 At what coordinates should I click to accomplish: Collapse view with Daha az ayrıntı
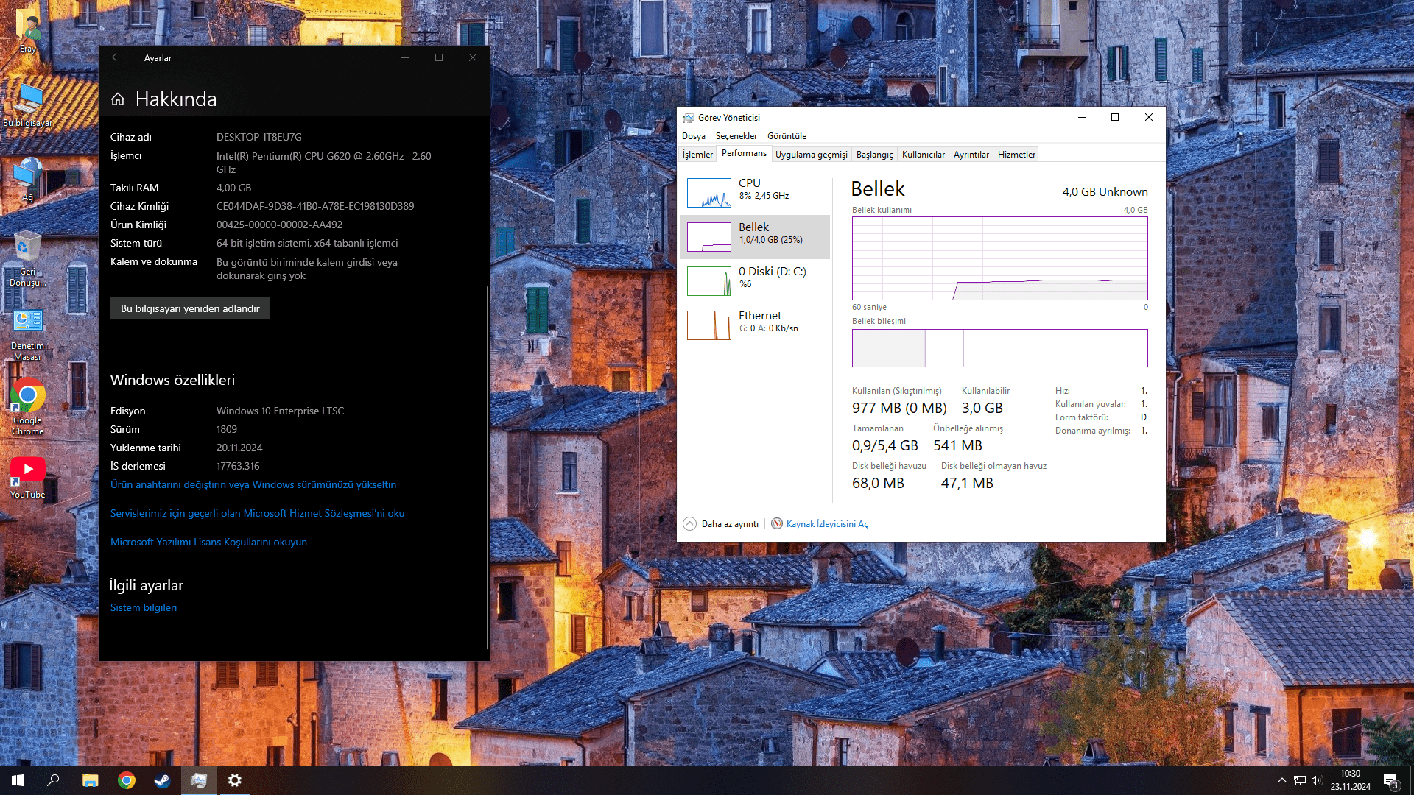(721, 524)
